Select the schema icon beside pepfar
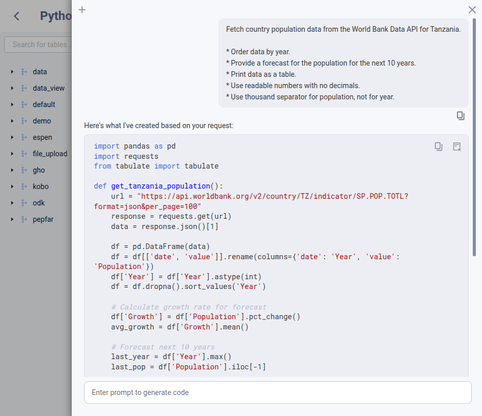The height and width of the screenshot is (416, 482). point(24,219)
